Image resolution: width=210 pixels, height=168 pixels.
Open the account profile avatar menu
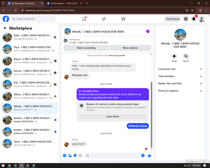point(202,19)
